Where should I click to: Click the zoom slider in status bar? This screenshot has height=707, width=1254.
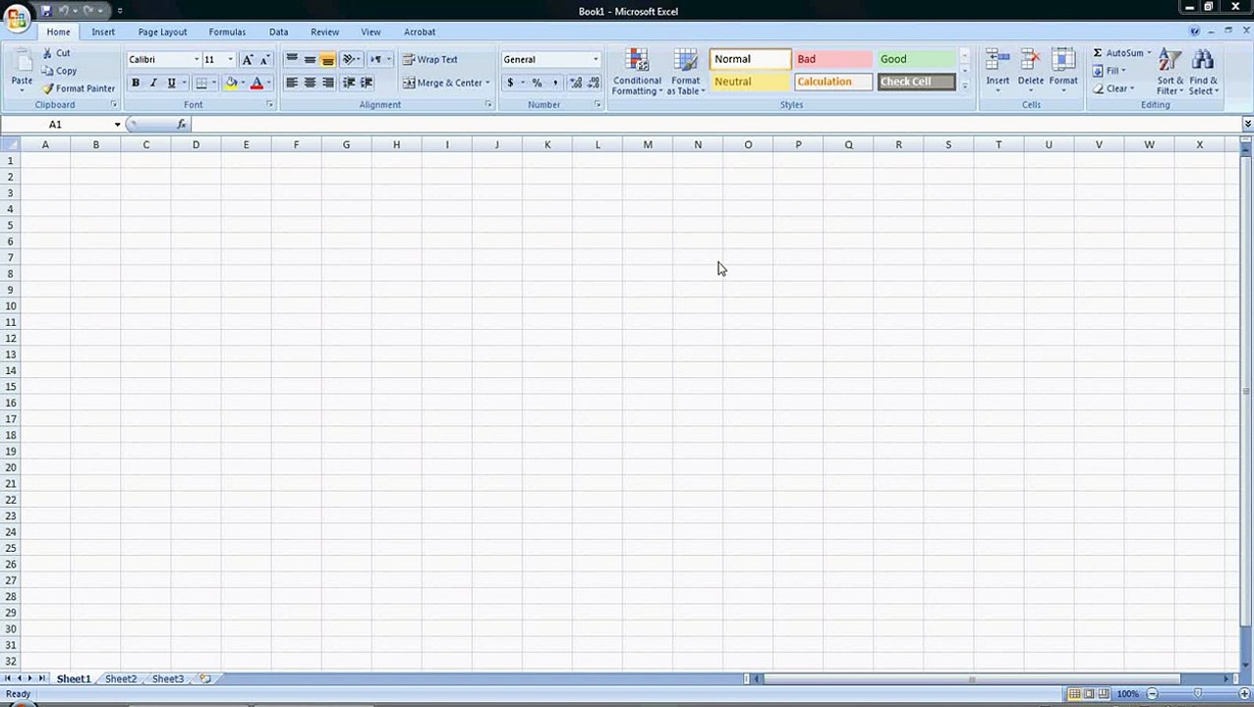pos(1198,694)
